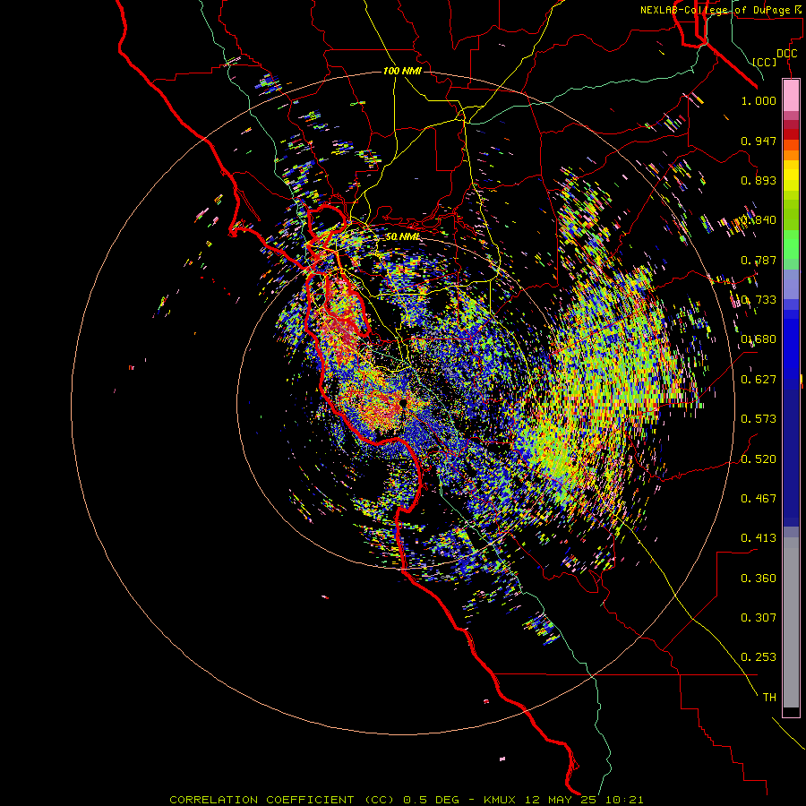Click the 0.307 scale value
Image resolution: width=806 pixels, height=806 pixels.
(x=759, y=617)
